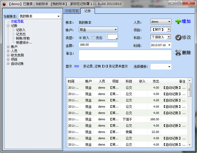
Task: Open the 账户 现金 dropdown
Action: pyautogui.click(x=116, y=30)
